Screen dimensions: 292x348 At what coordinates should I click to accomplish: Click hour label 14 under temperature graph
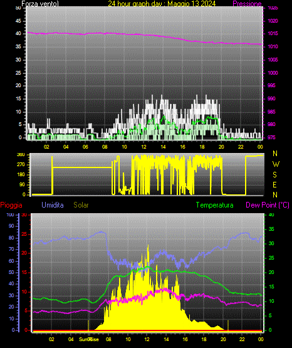pyautogui.click(x=166, y=339)
